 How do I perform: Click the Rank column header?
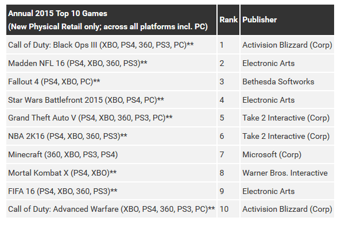228,20
